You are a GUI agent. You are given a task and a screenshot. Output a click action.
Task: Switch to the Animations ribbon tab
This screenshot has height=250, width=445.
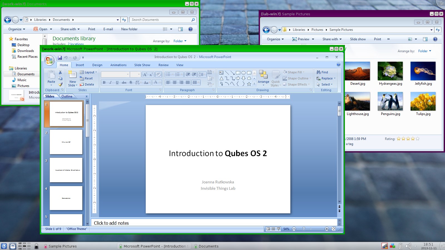tap(118, 65)
